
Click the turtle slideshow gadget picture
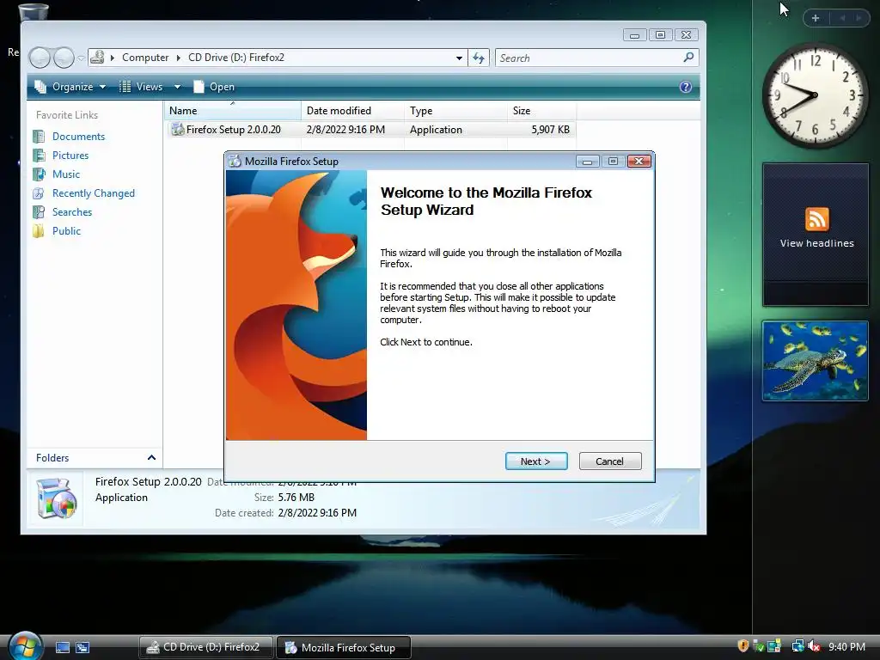click(815, 361)
